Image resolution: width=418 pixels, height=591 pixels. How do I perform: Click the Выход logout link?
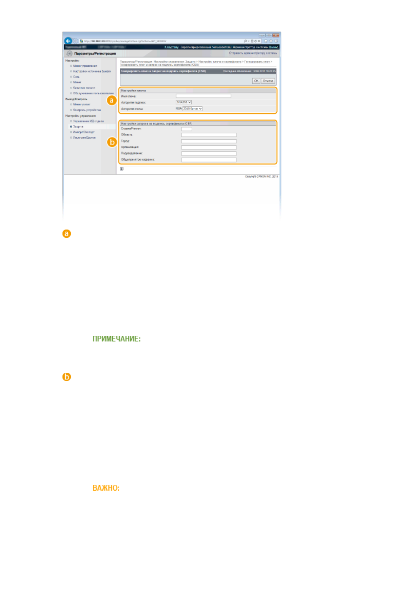(x=274, y=47)
